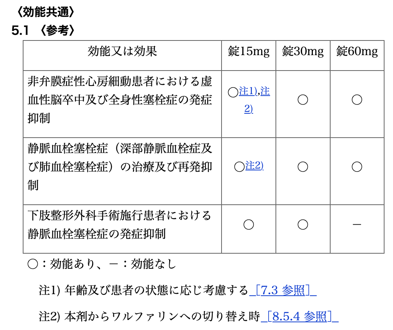The image size is (393, 330).
Task: Select the 錠60mg circle for 静脈血栓塞栓症 treatment
Action: (x=357, y=167)
